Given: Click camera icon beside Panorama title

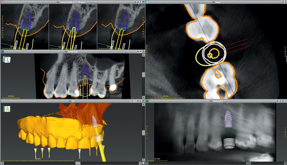Looking at the screenshot, I should (x=211, y=101).
